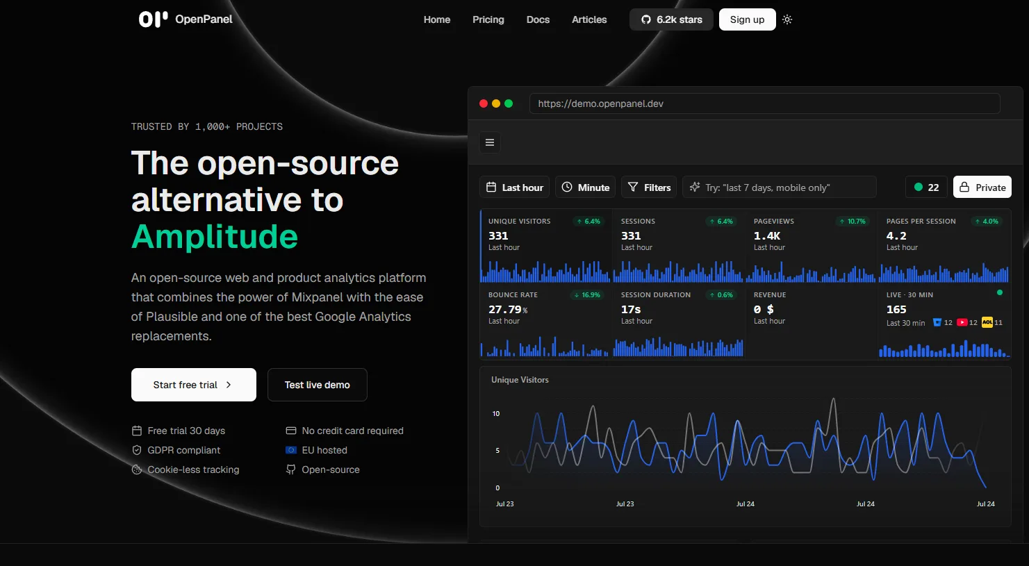Viewport: 1029px width, 566px height.
Task: Open the Articles page
Action: click(x=589, y=19)
